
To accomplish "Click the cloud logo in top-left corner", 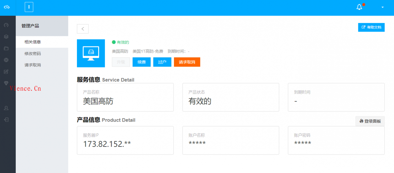I will pyautogui.click(x=6, y=7).
